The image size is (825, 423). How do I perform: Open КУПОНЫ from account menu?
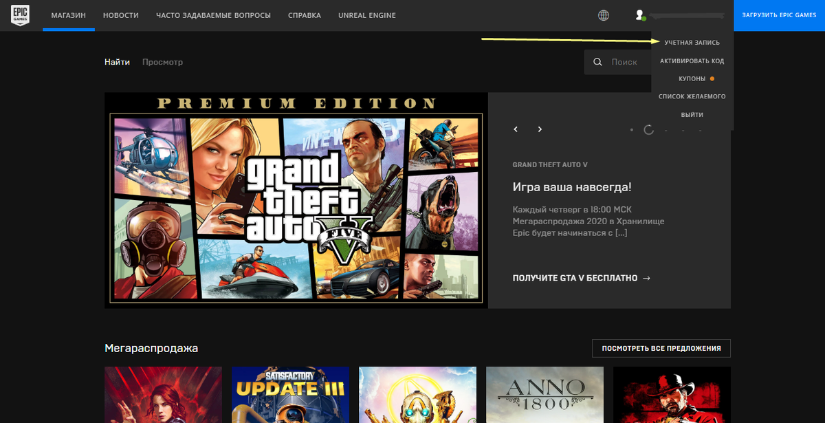click(692, 79)
